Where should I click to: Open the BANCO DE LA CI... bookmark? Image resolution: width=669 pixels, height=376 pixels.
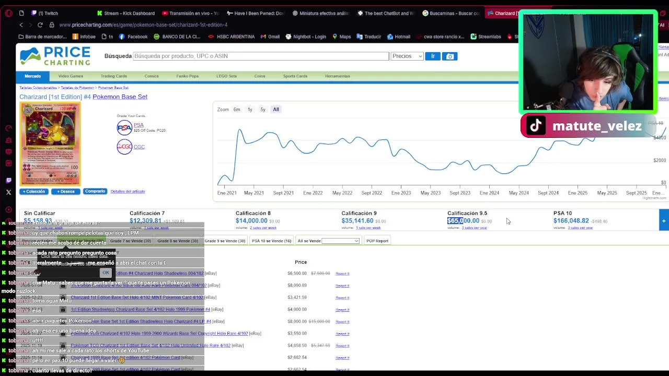click(x=177, y=37)
